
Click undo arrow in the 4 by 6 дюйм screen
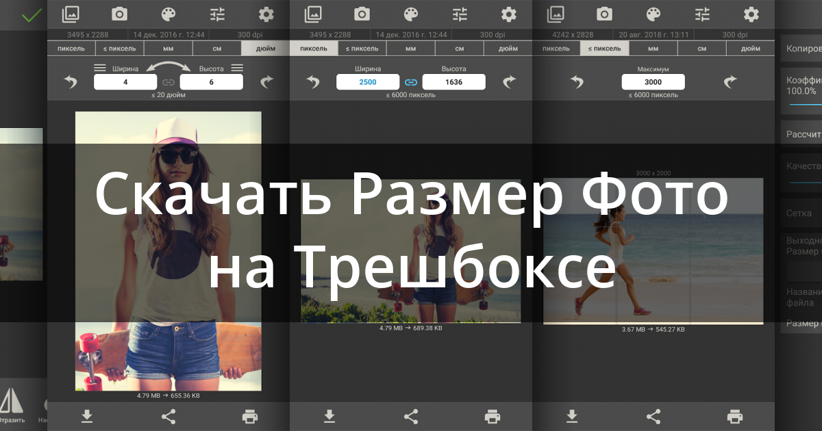71,82
